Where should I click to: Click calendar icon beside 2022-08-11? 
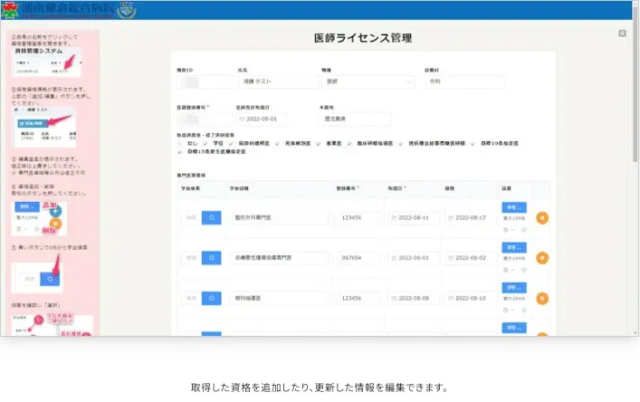[394, 218]
